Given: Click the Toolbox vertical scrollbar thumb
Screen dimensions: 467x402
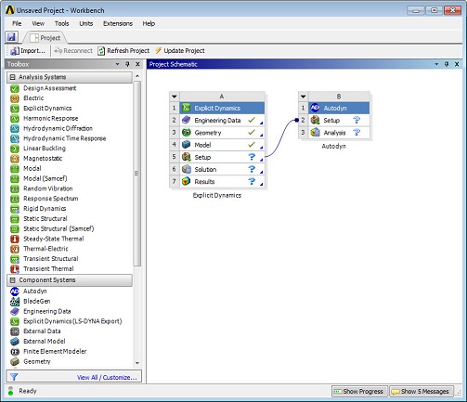Looking at the screenshot, I should pyautogui.click(x=137, y=174).
